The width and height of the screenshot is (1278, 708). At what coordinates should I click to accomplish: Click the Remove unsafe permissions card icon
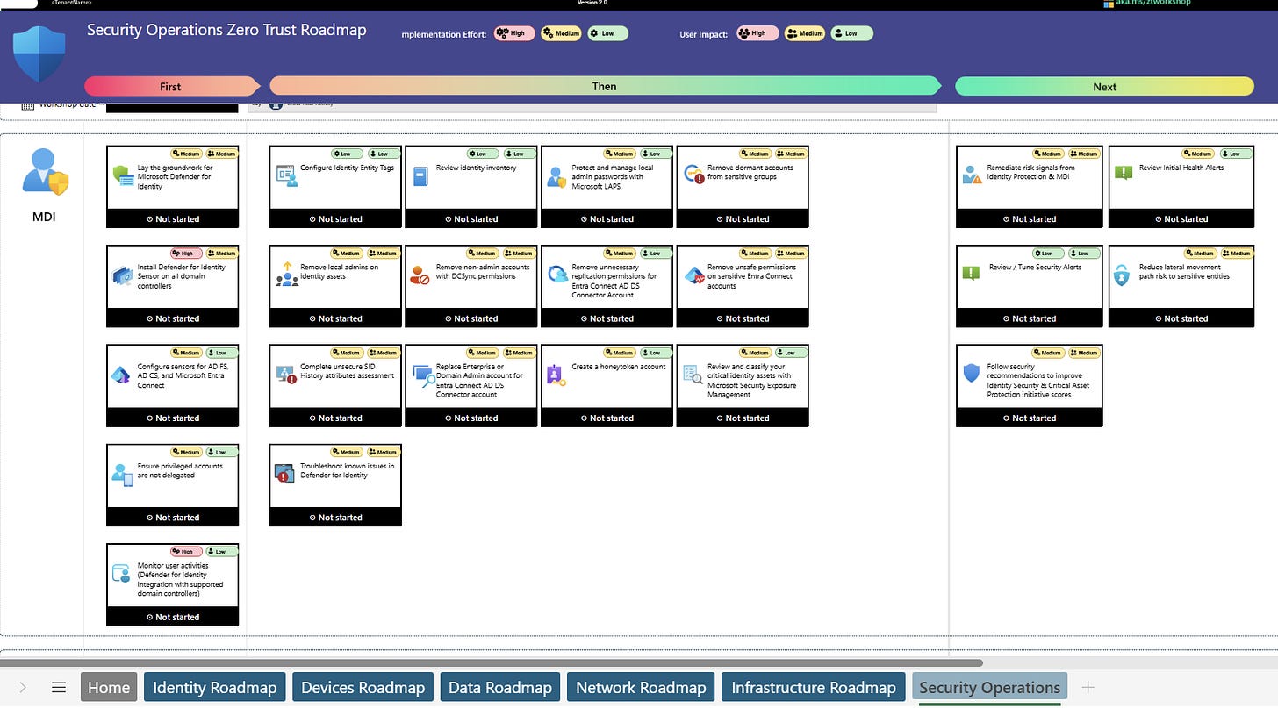click(693, 275)
